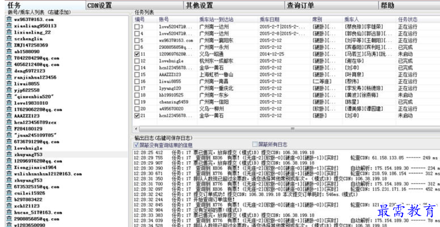The image size is (440, 227).
Task: Open the 查询订单 tab
Action: (301, 6)
